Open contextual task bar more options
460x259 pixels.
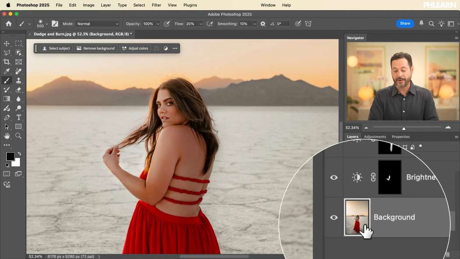click(175, 48)
